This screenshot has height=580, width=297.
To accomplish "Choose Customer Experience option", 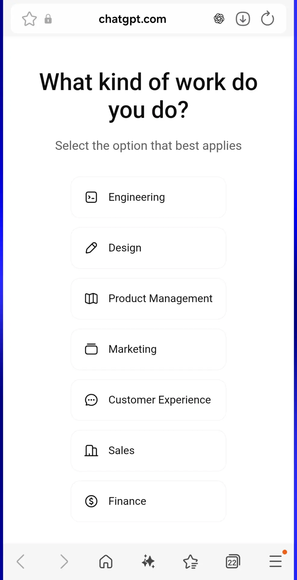I will pyautogui.click(x=148, y=400).
